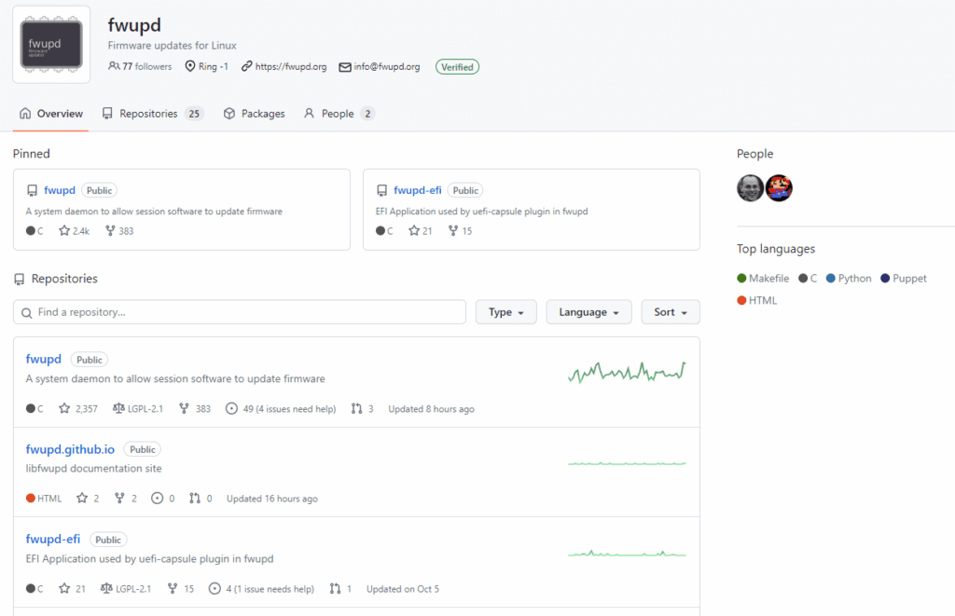Screen dimensions: 955x616
Task: Open the fwupd.github.io repository link
Action: 71,449
